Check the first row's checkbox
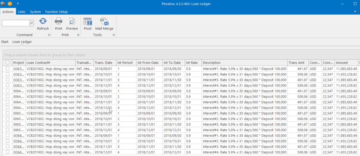The height and width of the screenshot is (156, 360). coord(8,69)
